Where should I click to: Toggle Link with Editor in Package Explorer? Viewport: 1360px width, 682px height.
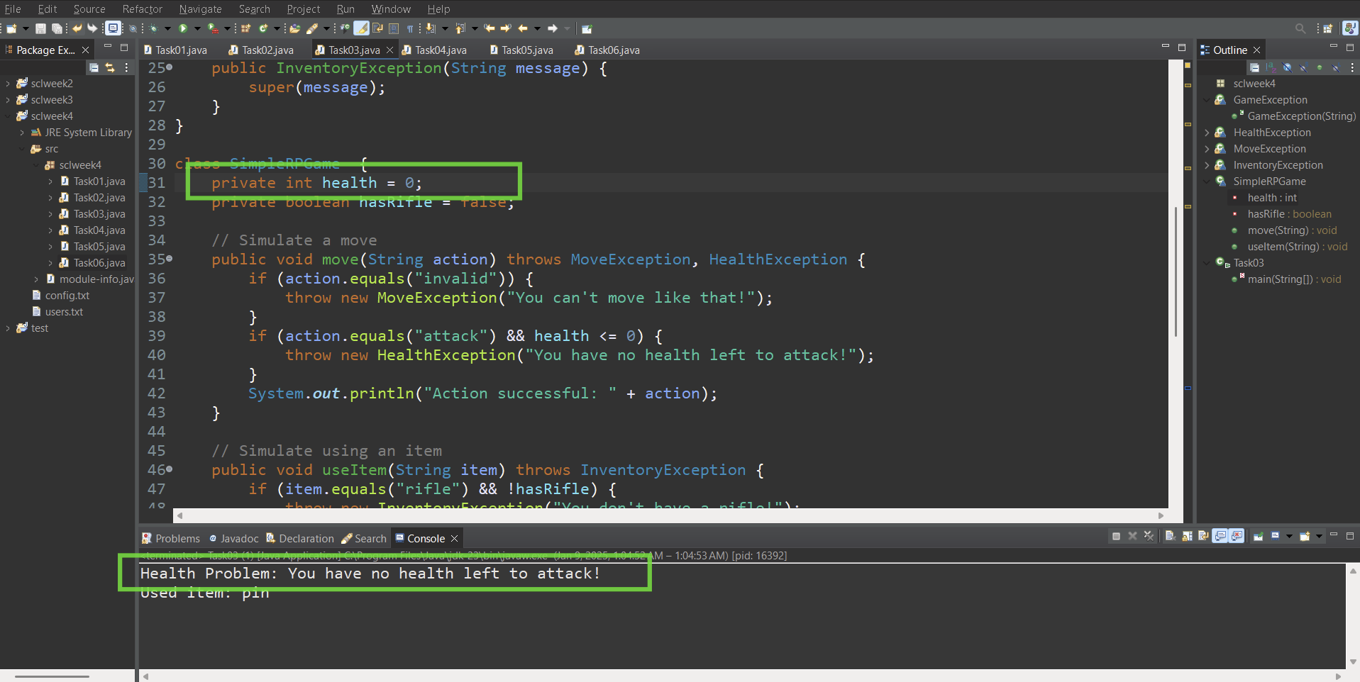click(x=110, y=67)
